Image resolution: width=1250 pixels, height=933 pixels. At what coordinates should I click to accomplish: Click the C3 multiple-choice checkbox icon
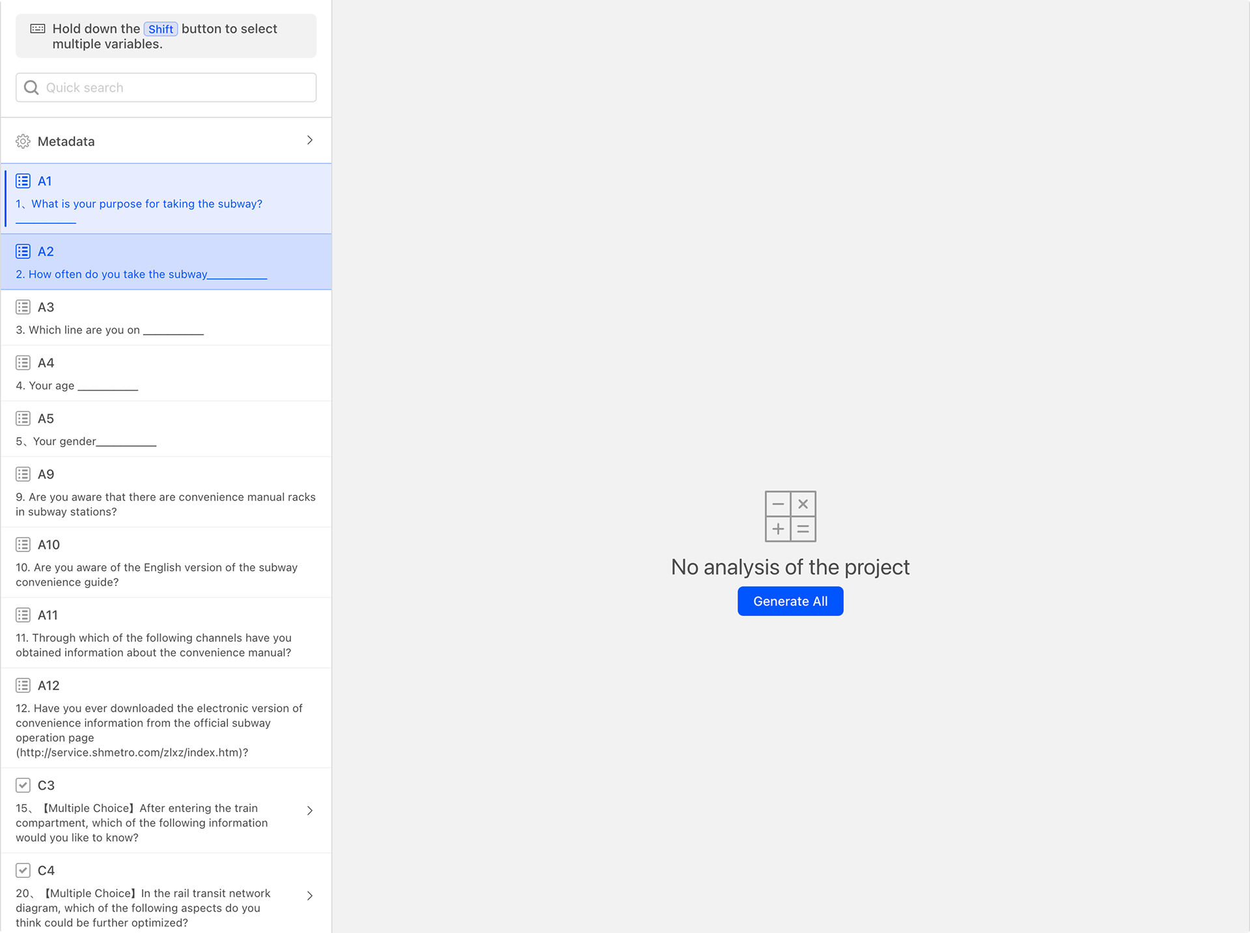tap(23, 785)
